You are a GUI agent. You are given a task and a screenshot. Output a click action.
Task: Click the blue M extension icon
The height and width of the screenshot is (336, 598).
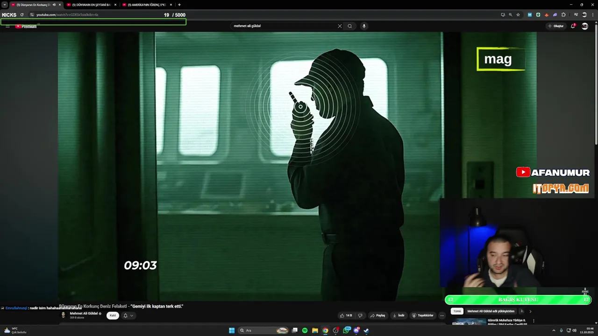pyautogui.click(x=530, y=15)
